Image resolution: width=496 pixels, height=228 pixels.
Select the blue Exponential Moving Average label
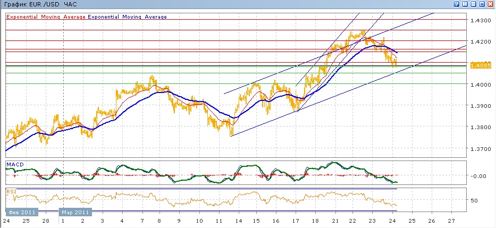click(127, 17)
